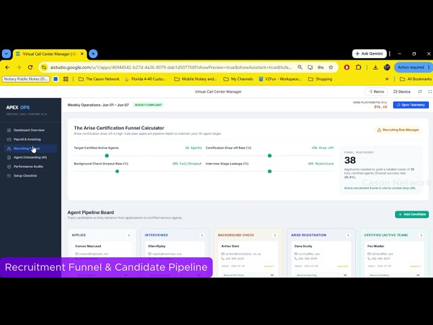Click the Add Candidate button
The height and width of the screenshot is (325, 433).
[x=412, y=214]
